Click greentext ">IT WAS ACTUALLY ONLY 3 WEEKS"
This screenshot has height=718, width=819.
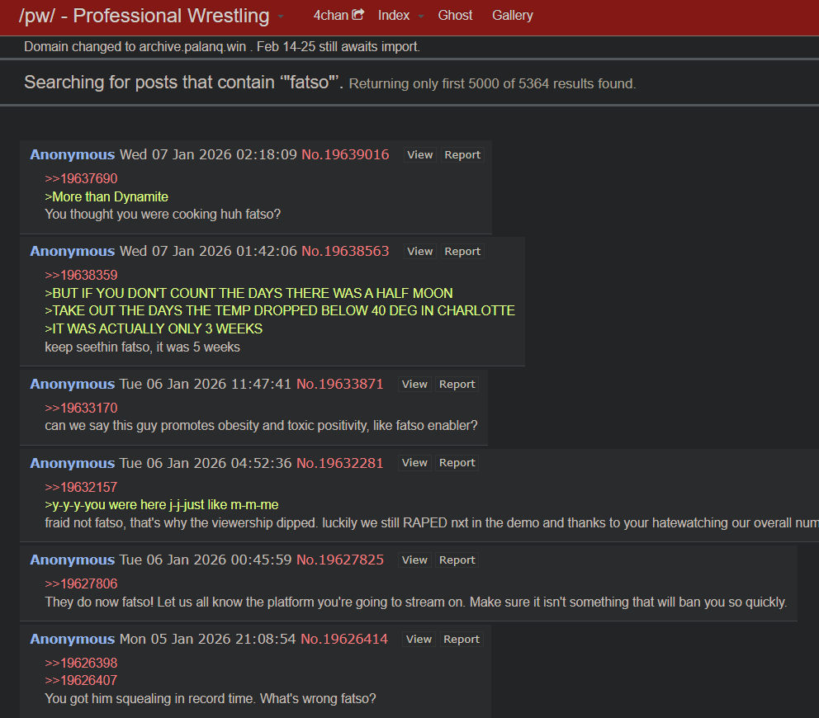pos(154,329)
